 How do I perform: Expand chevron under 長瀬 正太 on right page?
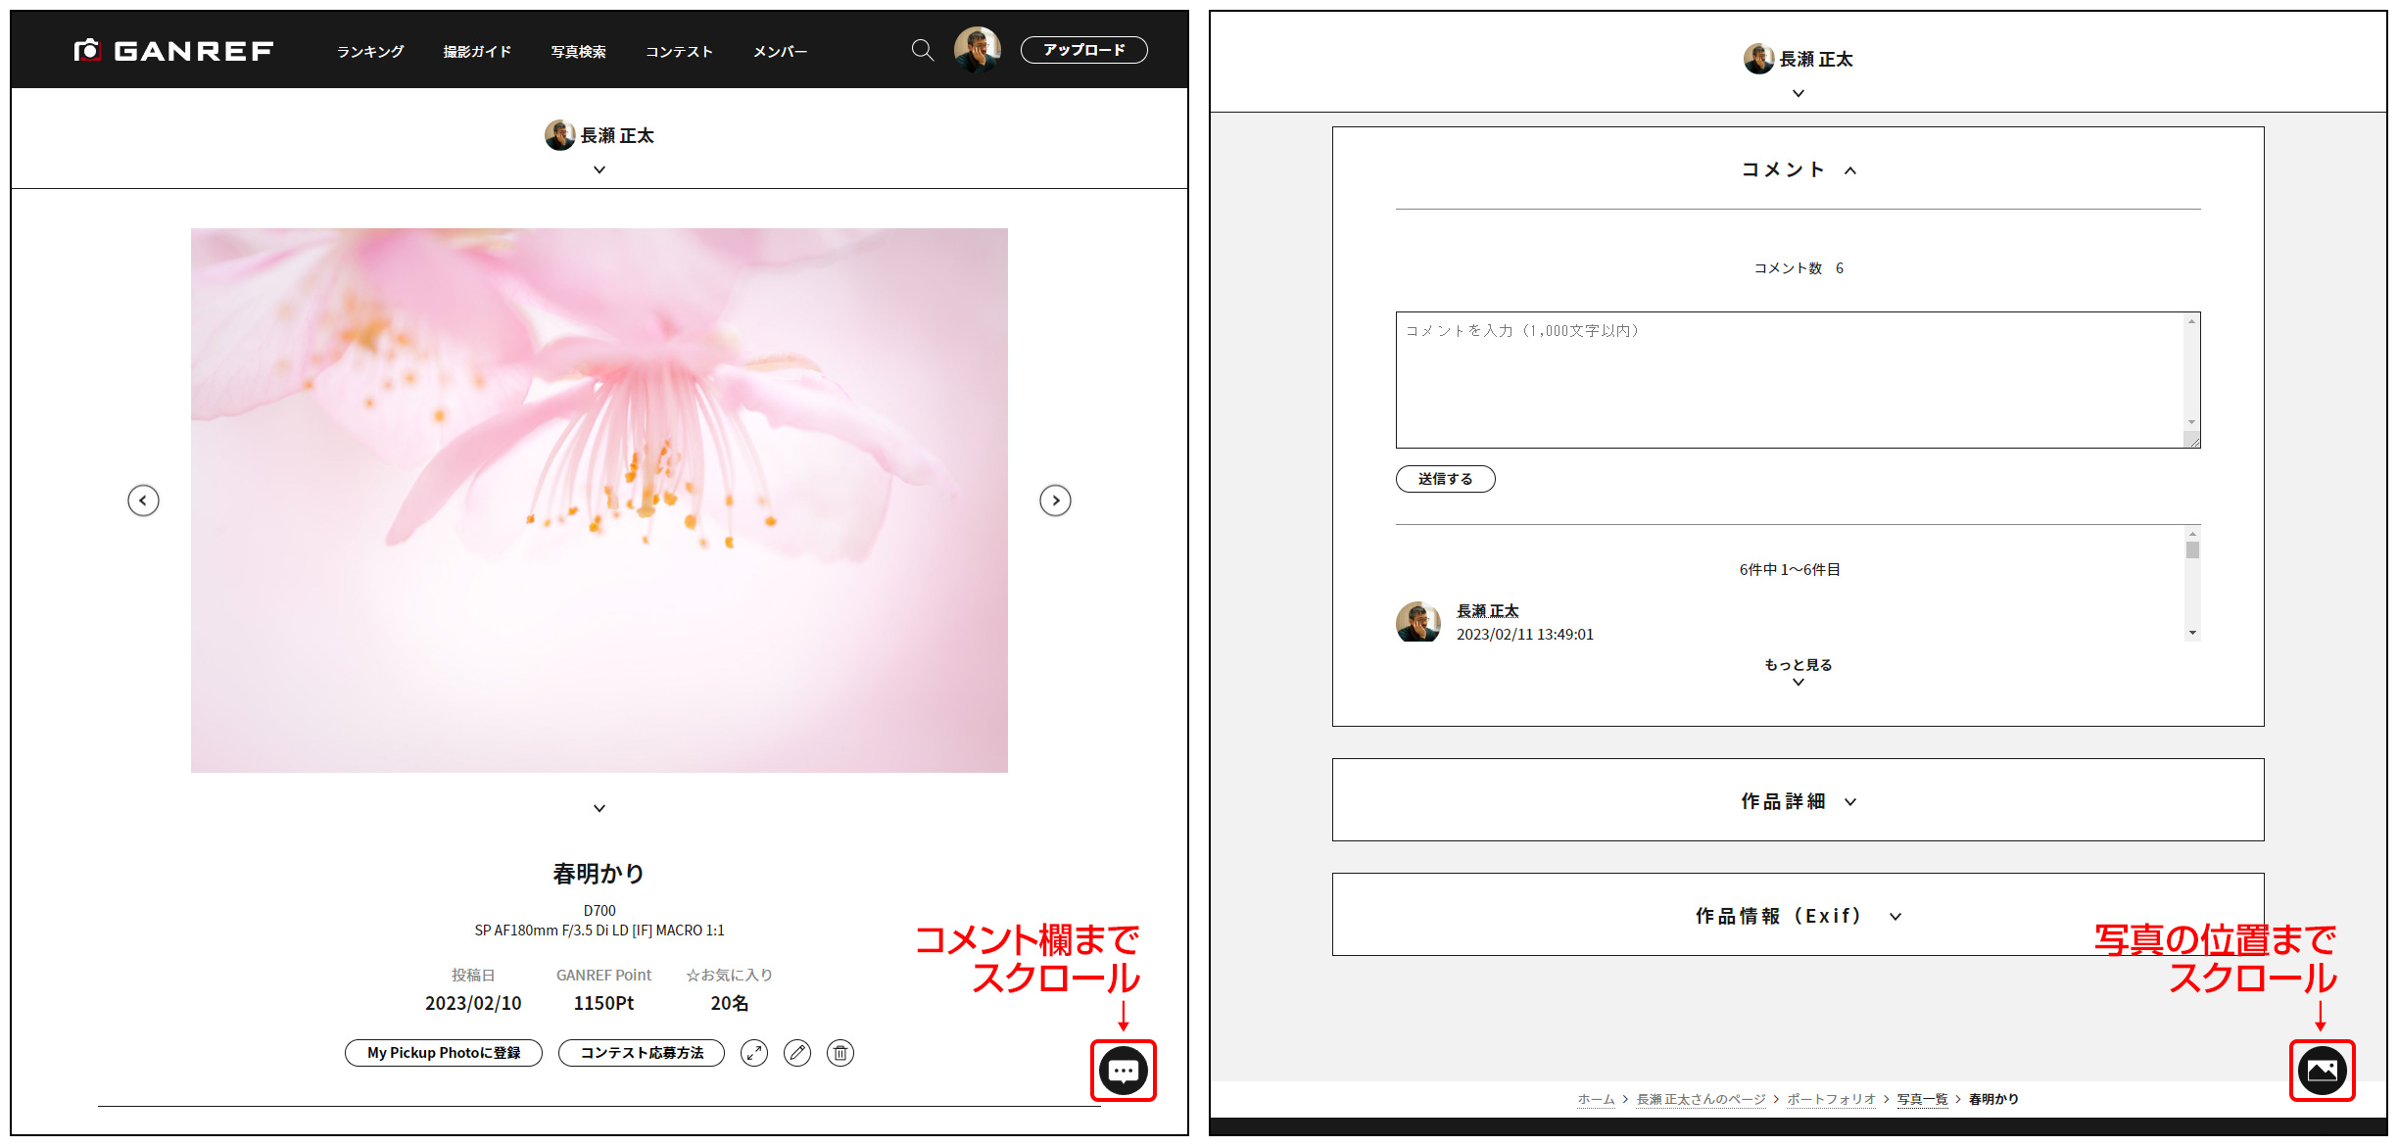tap(1798, 93)
